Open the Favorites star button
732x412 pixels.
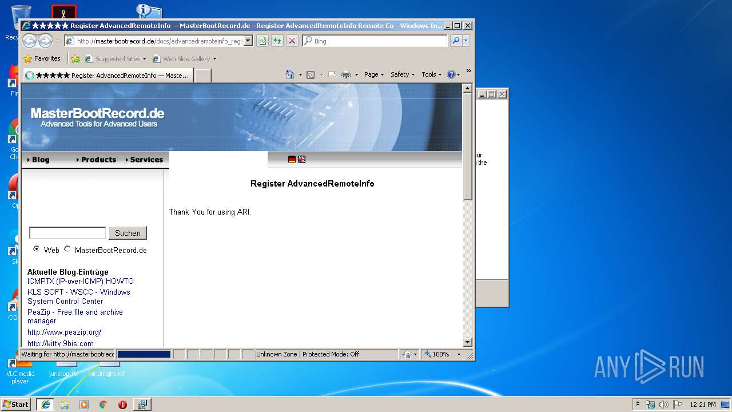coord(42,58)
